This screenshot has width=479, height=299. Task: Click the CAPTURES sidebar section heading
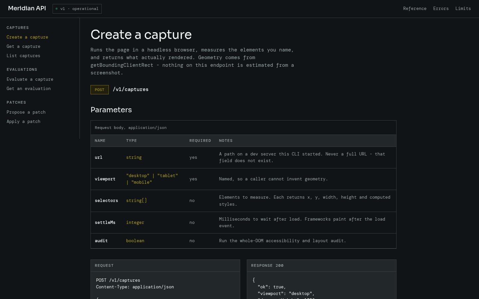18,28
